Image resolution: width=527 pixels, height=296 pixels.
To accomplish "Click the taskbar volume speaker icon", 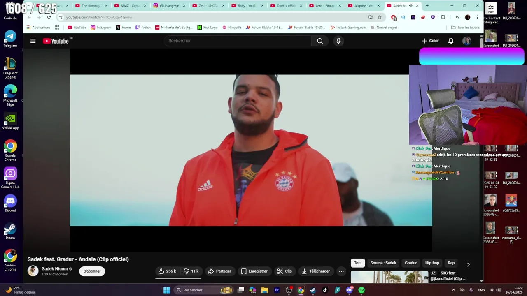I will 499,290.
